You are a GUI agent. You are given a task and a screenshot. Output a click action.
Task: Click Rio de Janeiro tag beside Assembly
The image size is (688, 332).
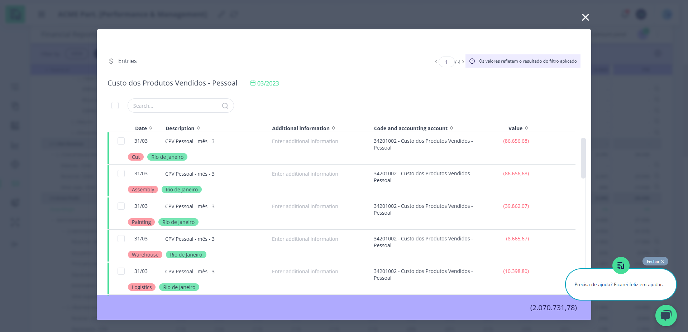(182, 190)
